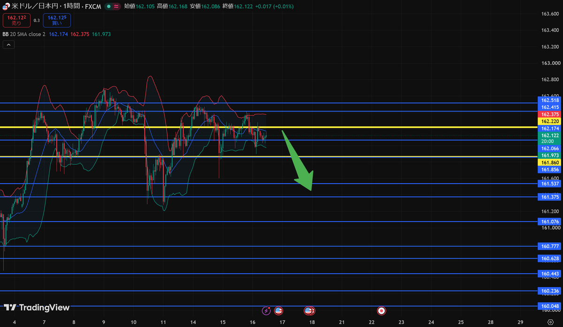This screenshot has width=563, height=327.
Task: Click the 終値162.122 close value
Action: [x=238, y=7]
